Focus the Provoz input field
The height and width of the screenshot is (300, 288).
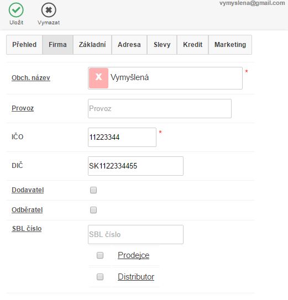[160, 108]
